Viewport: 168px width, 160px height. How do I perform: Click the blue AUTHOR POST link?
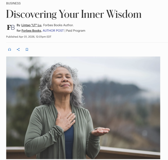point(53,31)
